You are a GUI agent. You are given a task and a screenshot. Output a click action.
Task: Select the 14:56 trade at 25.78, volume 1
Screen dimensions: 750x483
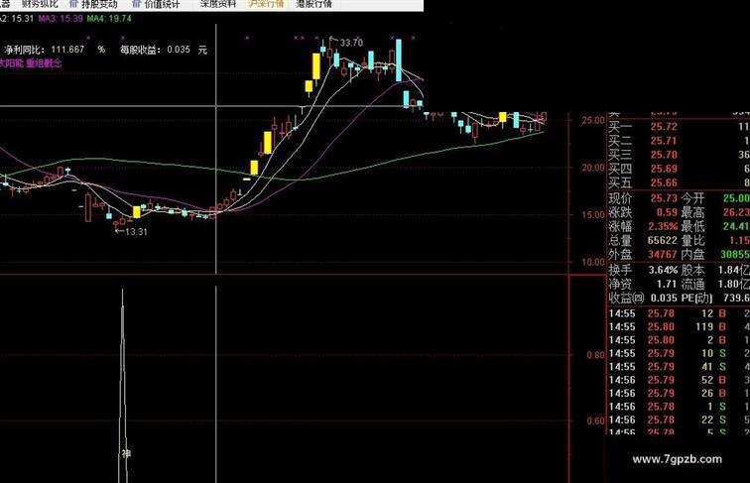coord(679,407)
